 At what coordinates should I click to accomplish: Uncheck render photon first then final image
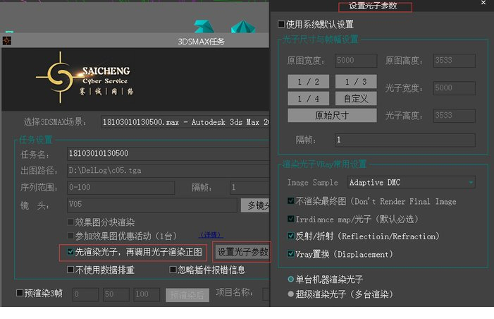pyautogui.click(x=70, y=251)
